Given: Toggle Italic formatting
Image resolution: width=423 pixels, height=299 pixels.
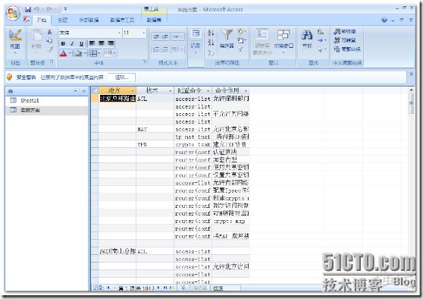Looking at the screenshot, I should tap(72, 43).
